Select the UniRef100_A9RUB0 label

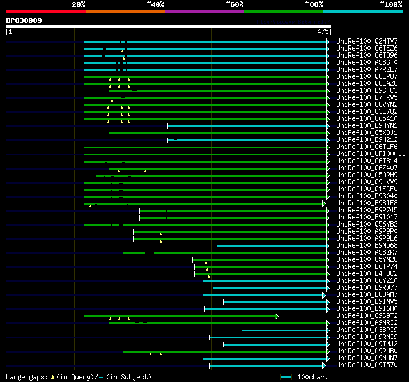(367, 351)
